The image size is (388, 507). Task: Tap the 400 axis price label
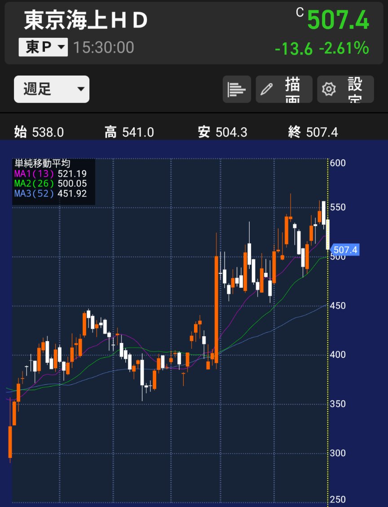coord(338,355)
